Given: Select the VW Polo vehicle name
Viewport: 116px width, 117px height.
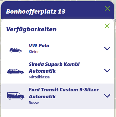Looking at the screenshot, I should tap(39, 46).
